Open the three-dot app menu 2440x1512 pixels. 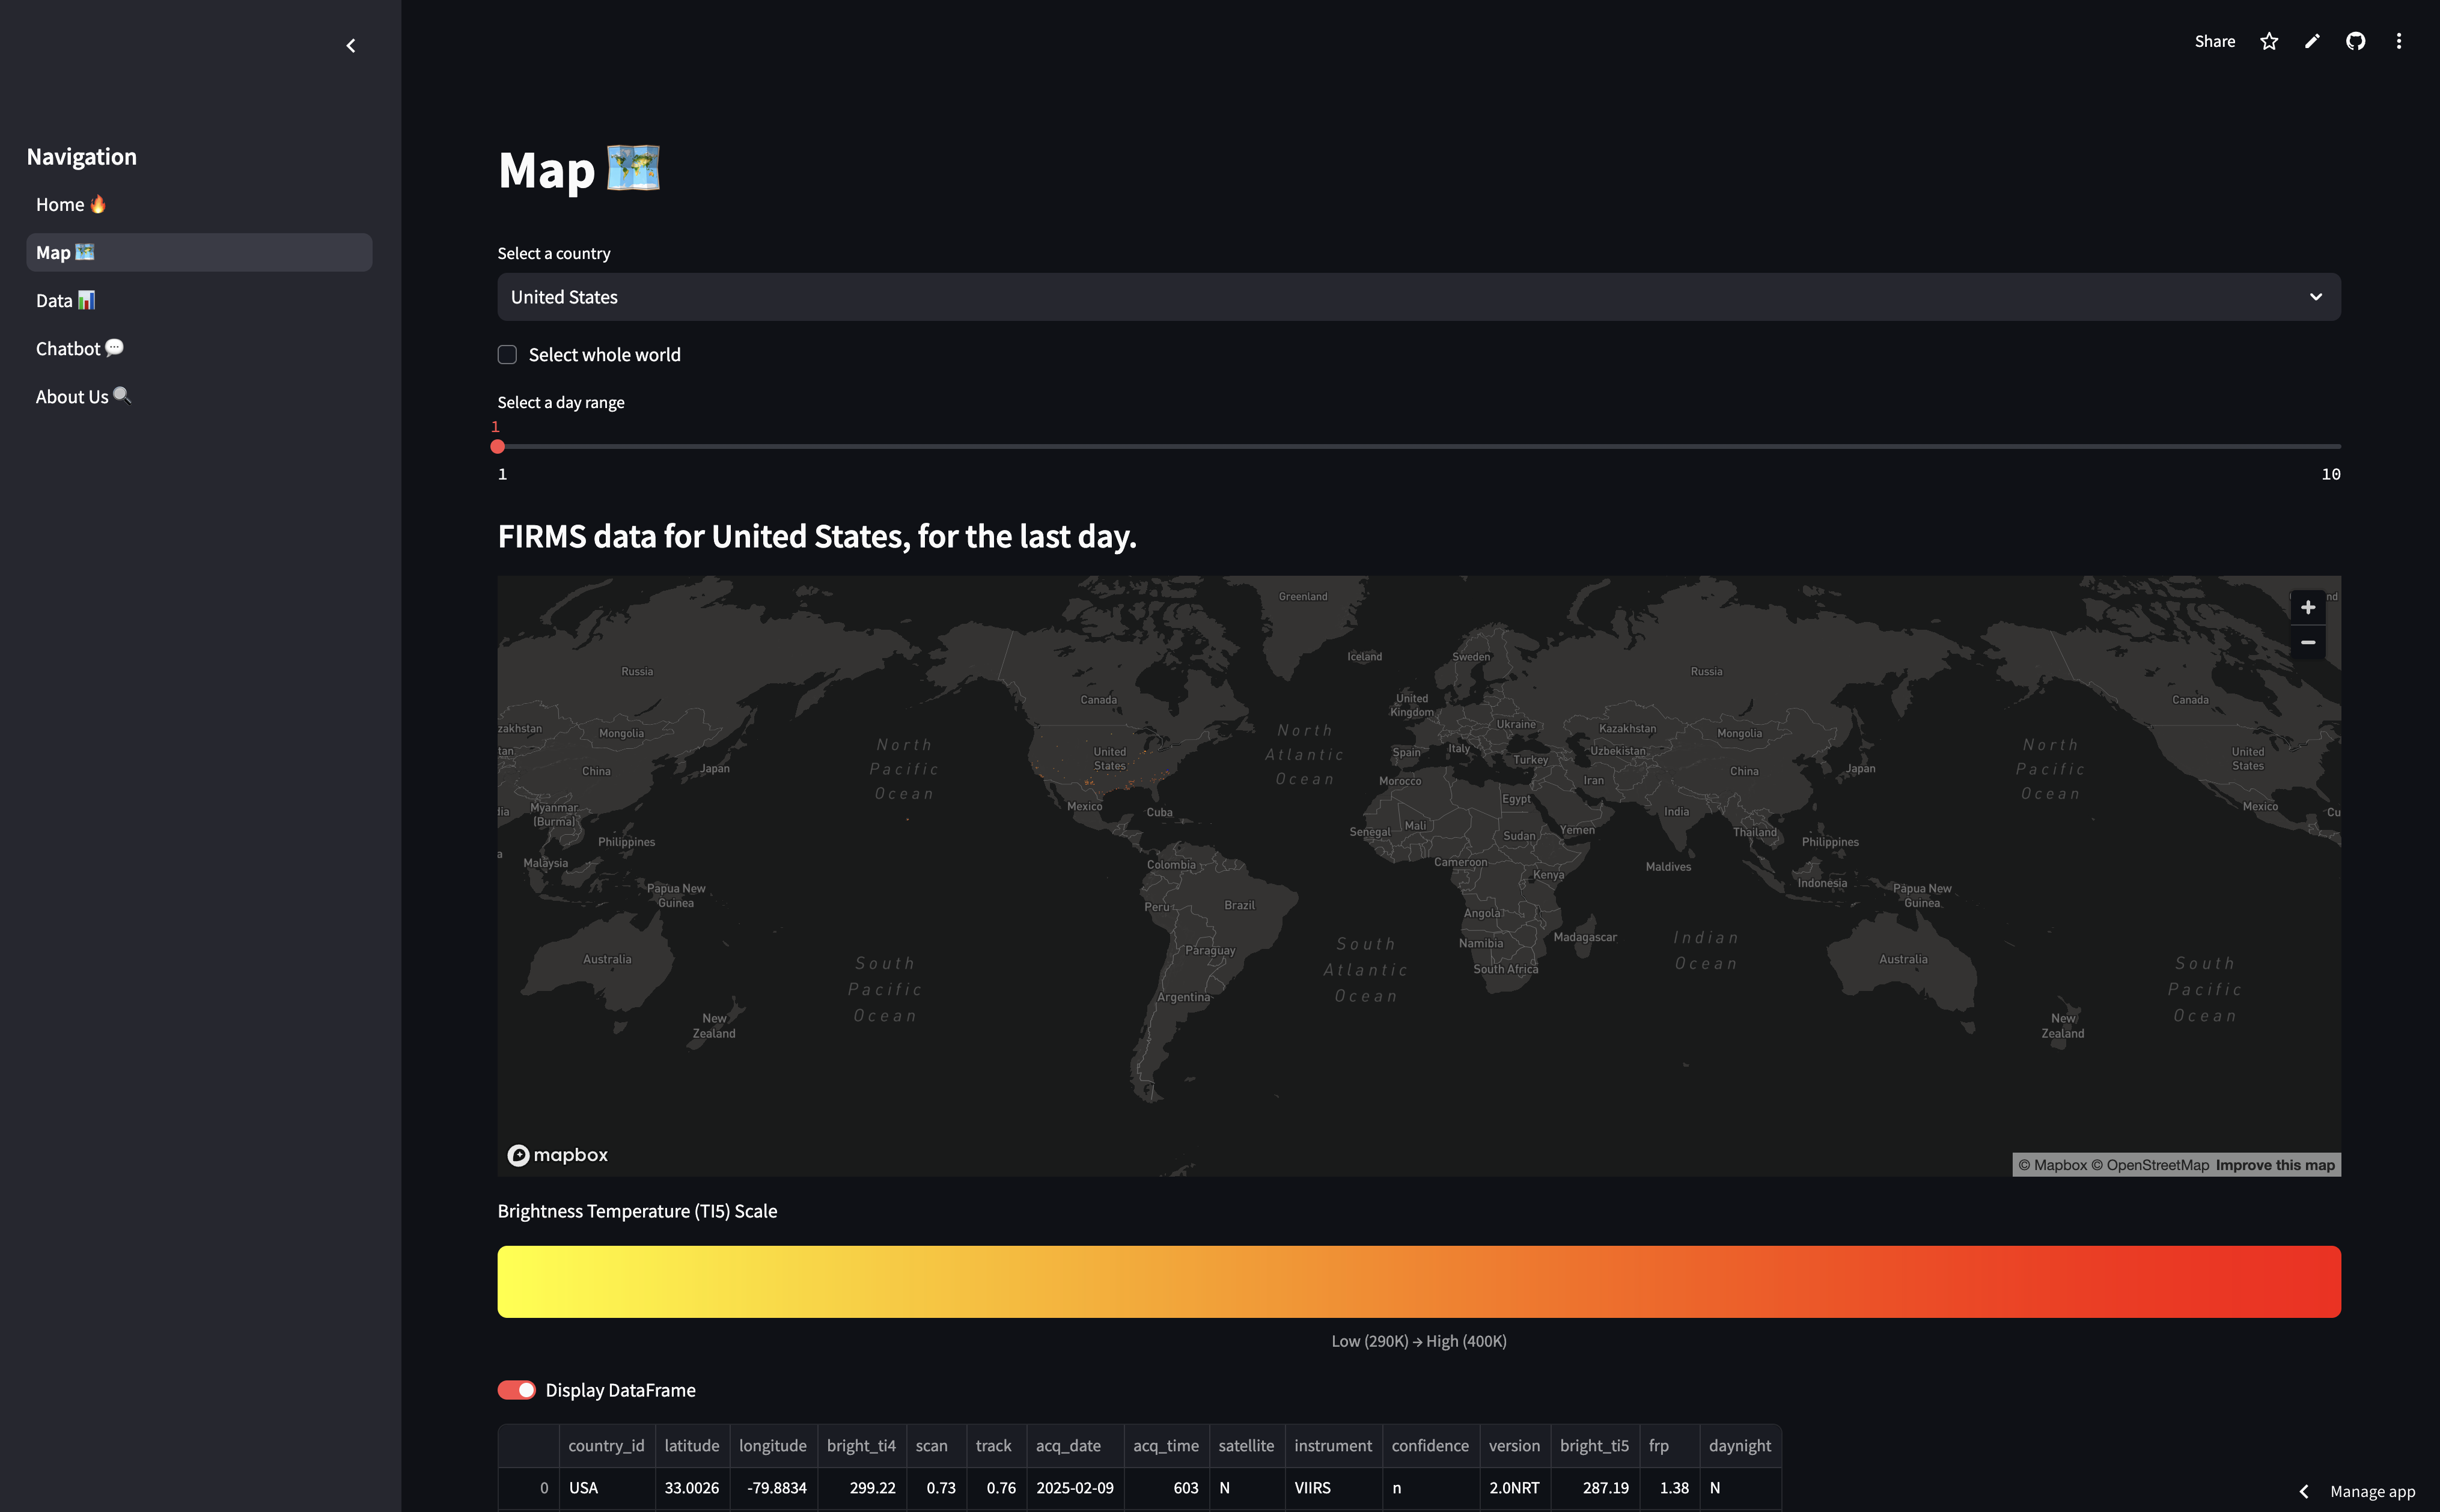pos(2399,41)
